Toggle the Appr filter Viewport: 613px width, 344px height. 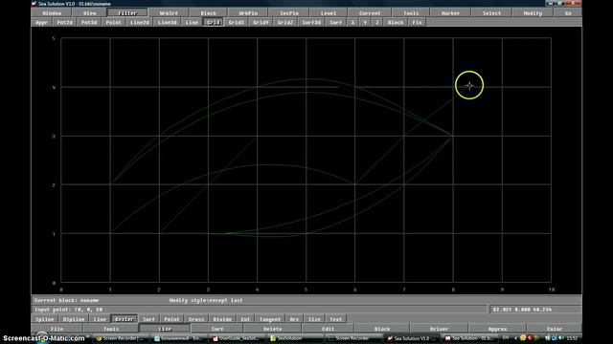pos(41,22)
